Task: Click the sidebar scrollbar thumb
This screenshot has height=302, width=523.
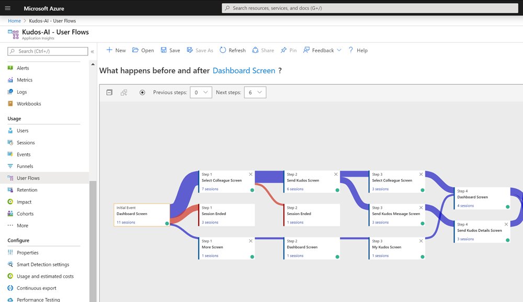Action: (x=93, y=241)
